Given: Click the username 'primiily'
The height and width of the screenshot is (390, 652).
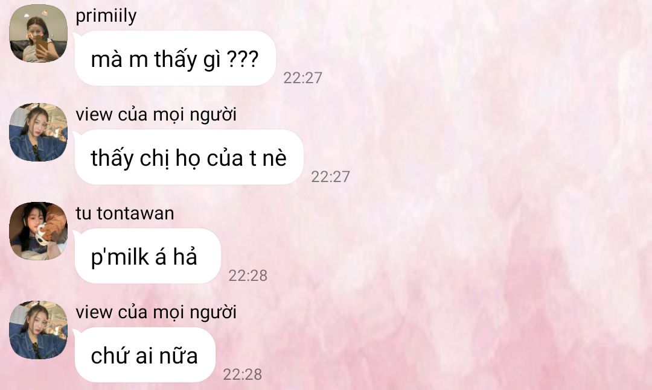Looking at the screenshot, I should tap(106, 17).
